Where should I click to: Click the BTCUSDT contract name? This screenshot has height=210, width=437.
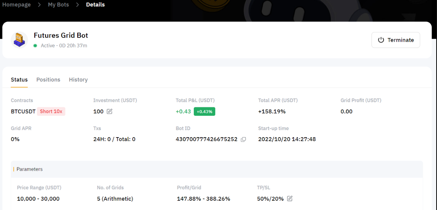[23, 111]
